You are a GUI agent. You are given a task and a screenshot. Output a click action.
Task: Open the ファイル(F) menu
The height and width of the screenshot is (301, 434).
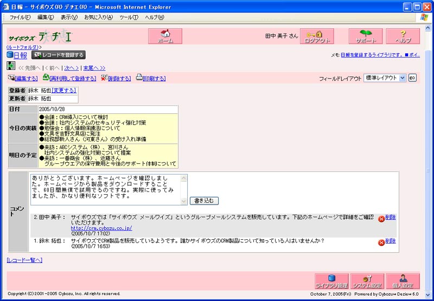20,17
